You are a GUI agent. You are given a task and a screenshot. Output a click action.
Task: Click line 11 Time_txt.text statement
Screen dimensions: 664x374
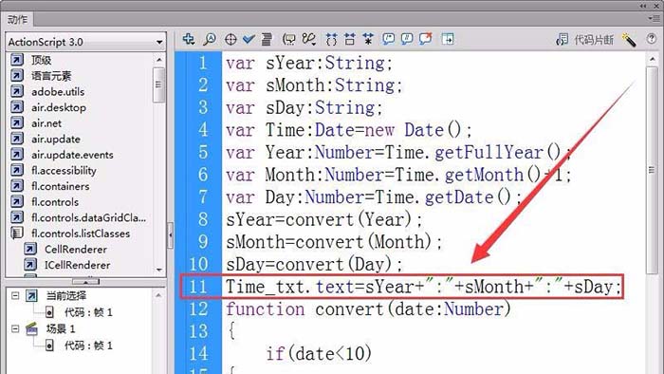(423, 287)
